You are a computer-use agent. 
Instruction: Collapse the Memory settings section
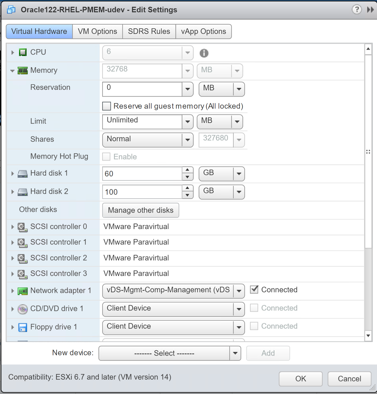point(12,71)
